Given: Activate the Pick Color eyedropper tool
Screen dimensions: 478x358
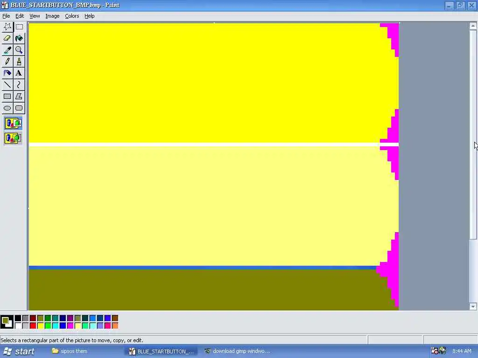Looking at the screenshot, I should [x=7, y=50].
